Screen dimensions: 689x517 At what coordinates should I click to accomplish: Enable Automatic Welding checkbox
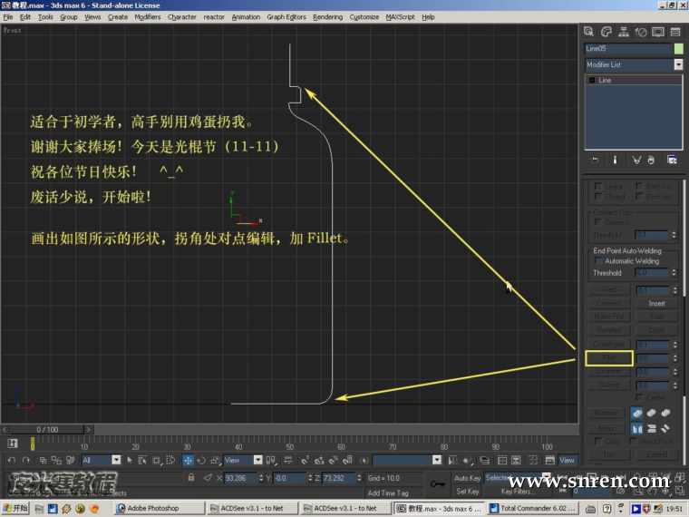point(598,261)
